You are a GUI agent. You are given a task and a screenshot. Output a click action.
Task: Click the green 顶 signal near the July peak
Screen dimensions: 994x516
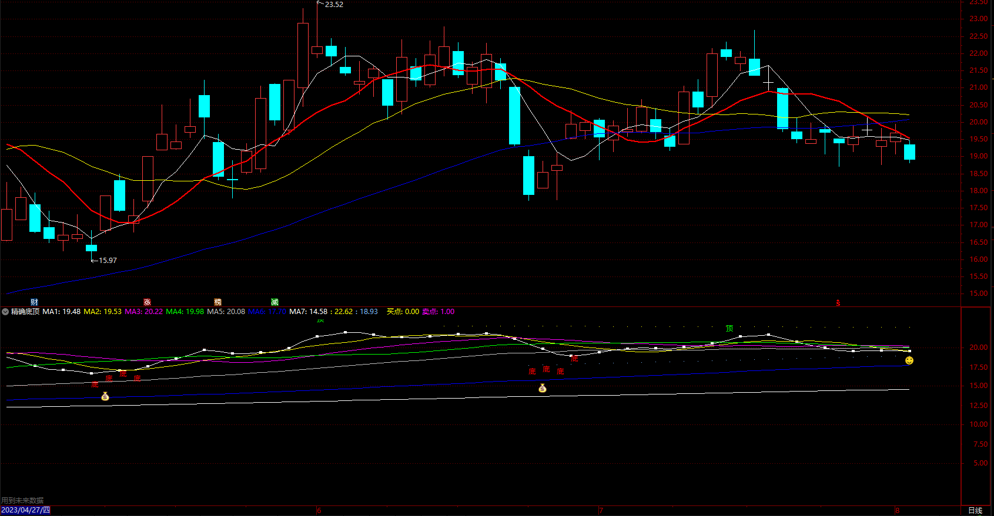pyautogui.click(x=729, y=328)
